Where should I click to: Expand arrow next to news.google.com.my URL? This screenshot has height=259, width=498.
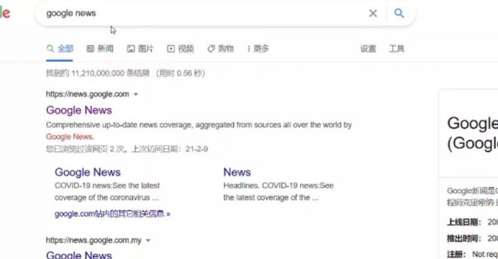pyautogui.click(x=148, y=241)
